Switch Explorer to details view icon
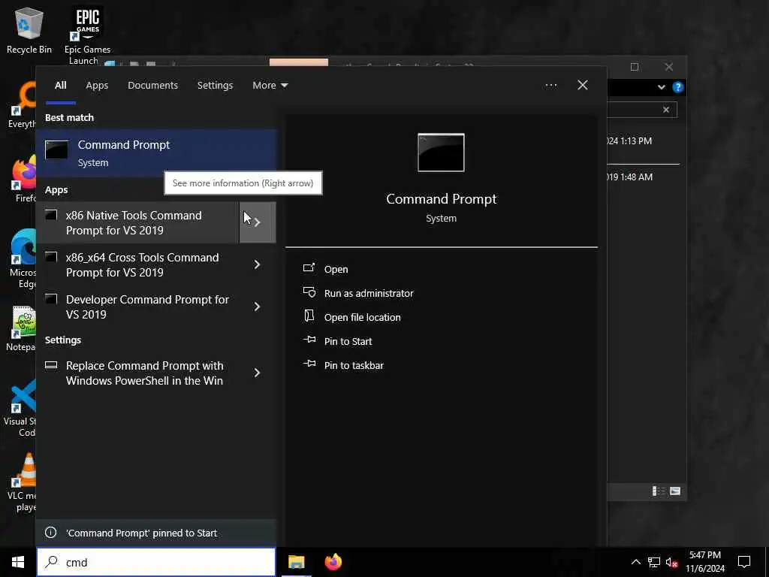Screen dimensions: 769x577 click(658, 491)
